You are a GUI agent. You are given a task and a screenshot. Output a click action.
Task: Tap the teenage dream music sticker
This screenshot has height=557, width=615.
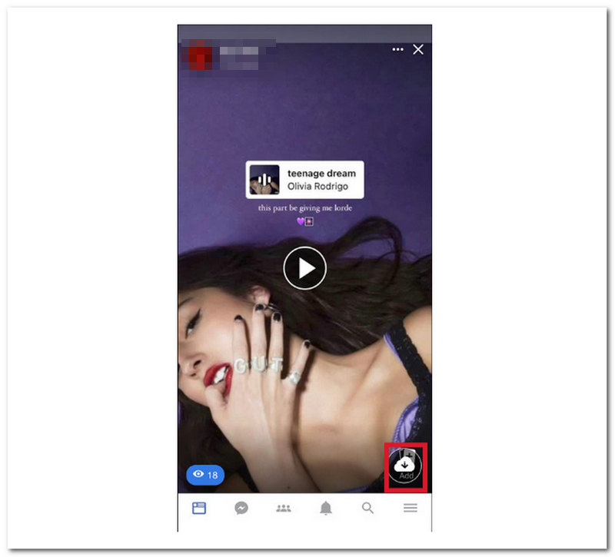(x=304, y=180)
